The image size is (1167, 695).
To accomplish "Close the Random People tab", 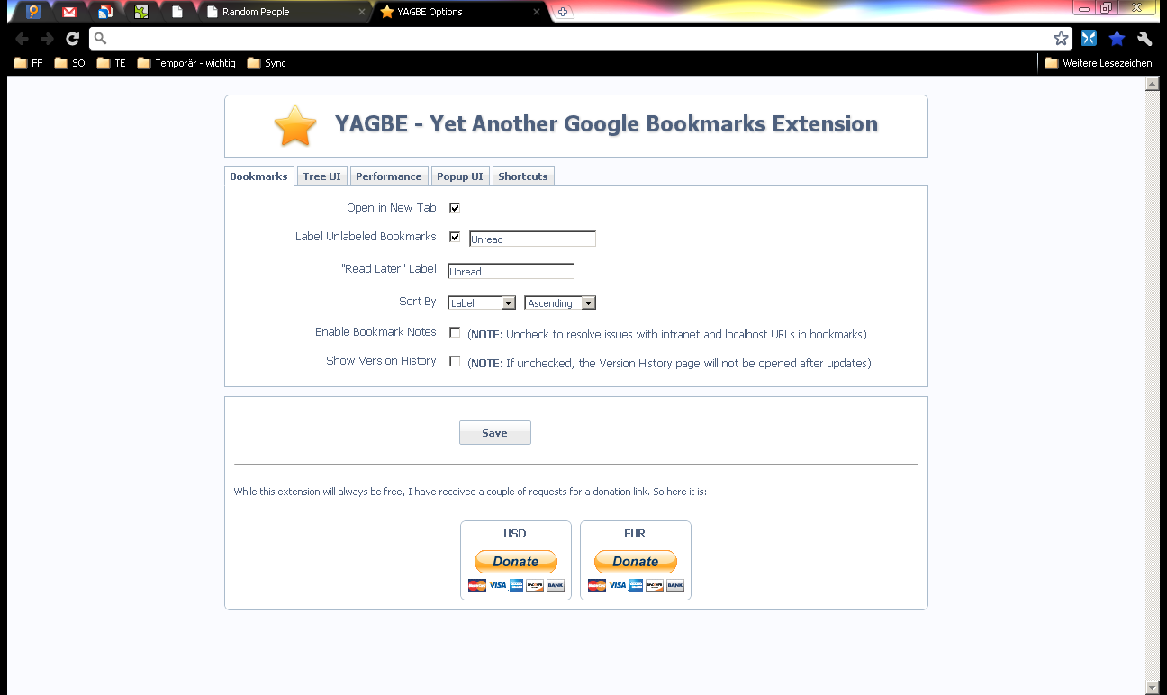I will (362, 12).
